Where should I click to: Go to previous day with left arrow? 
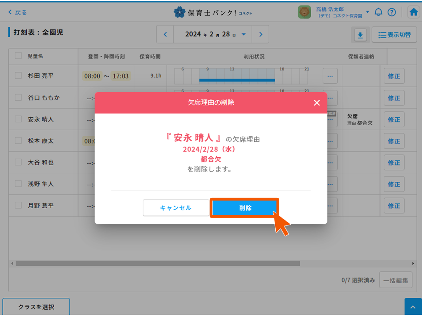point(165,34)
